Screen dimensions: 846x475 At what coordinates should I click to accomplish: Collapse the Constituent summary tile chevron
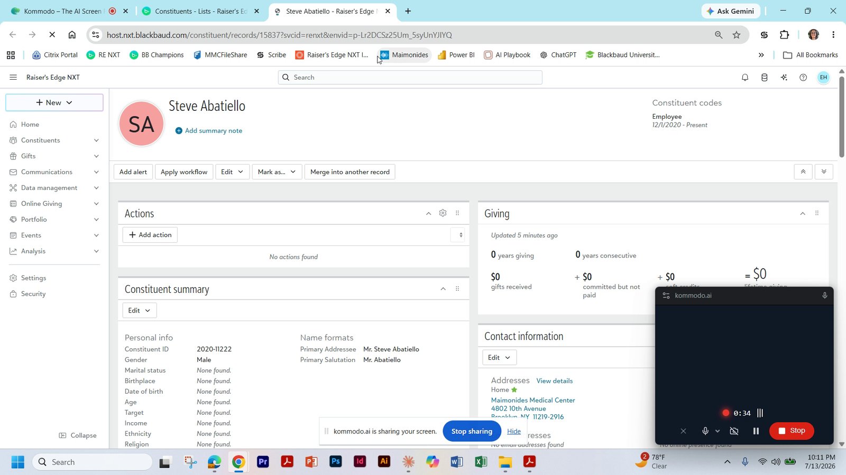click(x=443, y=289)
